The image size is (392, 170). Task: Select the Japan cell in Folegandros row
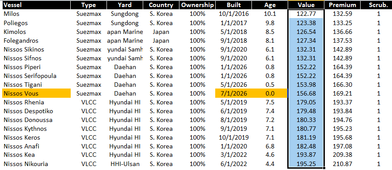(x=161, y=41)
